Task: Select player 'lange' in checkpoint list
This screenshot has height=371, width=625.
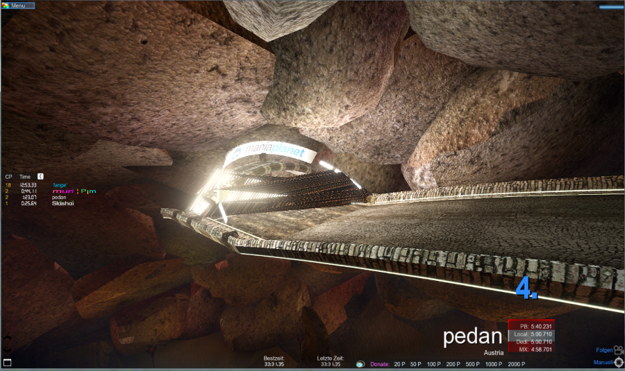Action: coord(58,185)
